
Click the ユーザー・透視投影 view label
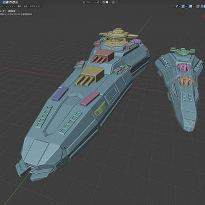point(7,11)
